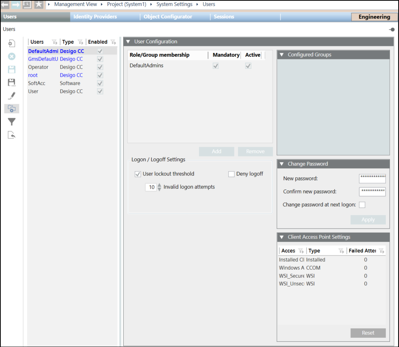Click the Delete icon in left toolbar
The height and width of the screenshot is (347, 399).
(x=12, y=56)
